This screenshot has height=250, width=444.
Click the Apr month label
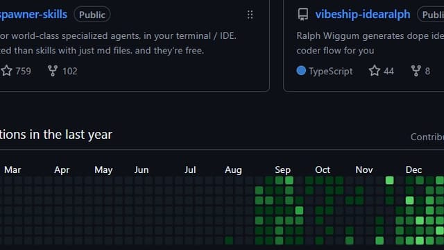point(62,169)
